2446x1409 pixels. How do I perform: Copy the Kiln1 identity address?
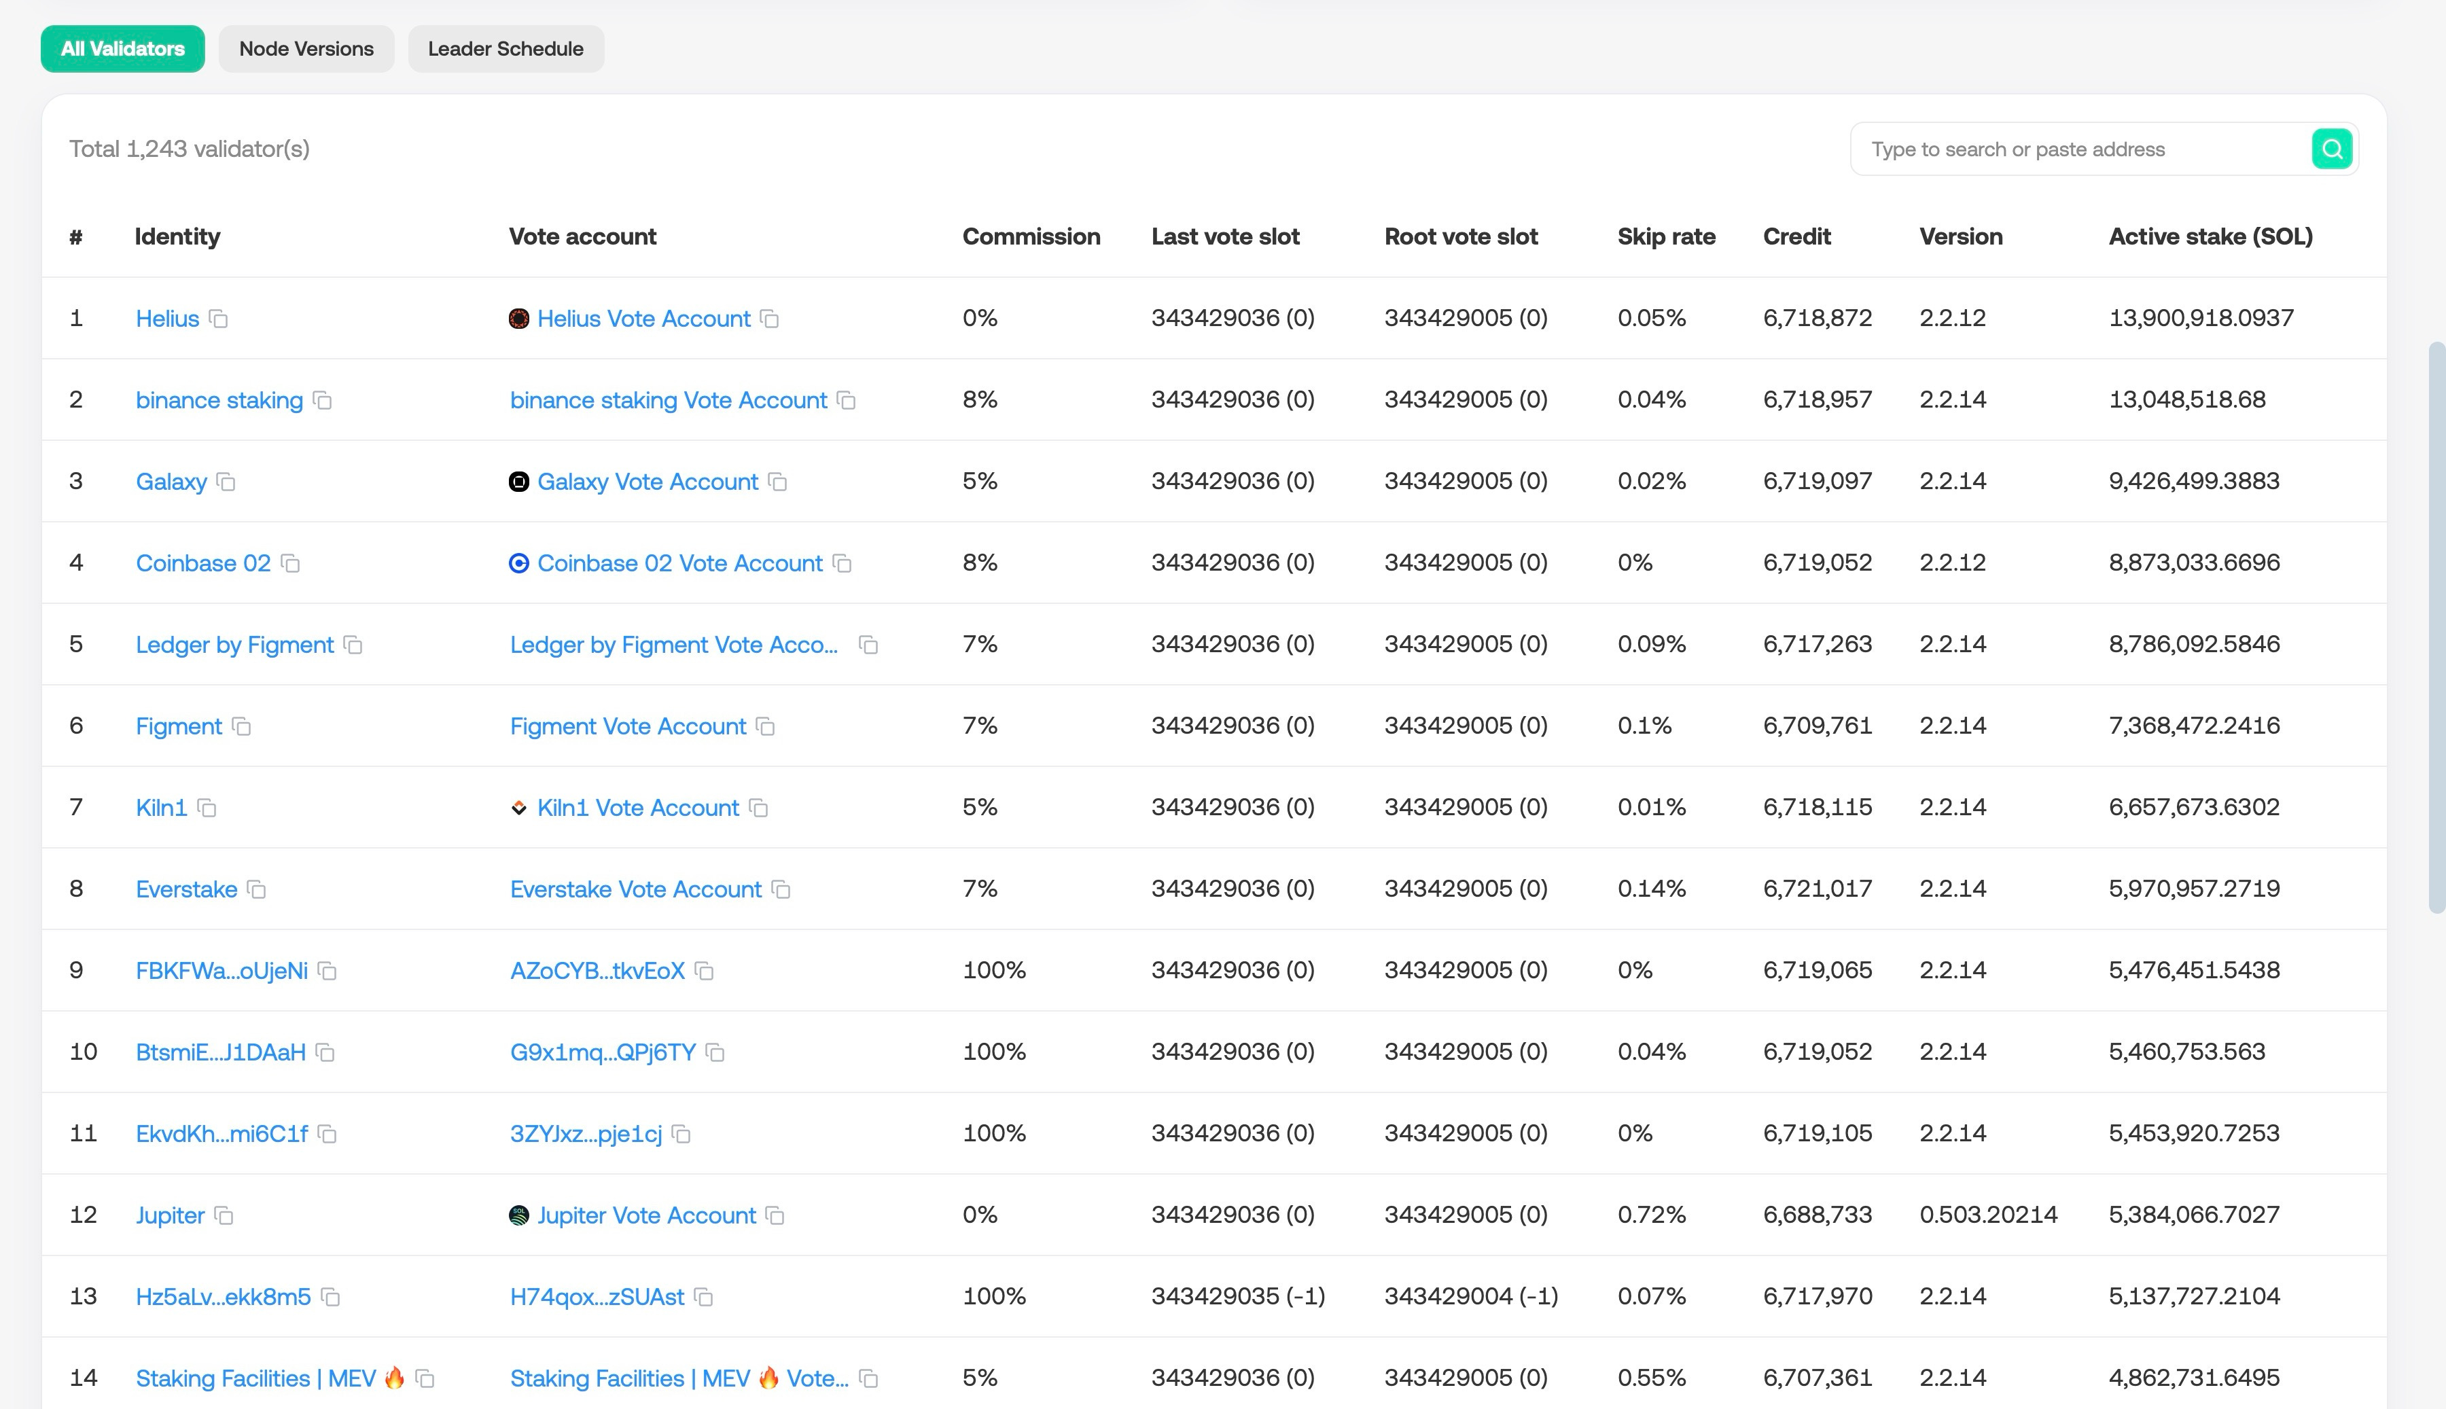point(207,808)
